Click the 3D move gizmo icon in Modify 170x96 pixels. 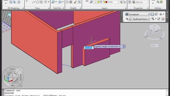pos(71,2)
